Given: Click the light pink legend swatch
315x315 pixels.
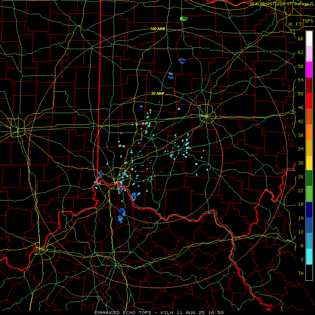Looking at the screenshot, I should pos(309,54).
